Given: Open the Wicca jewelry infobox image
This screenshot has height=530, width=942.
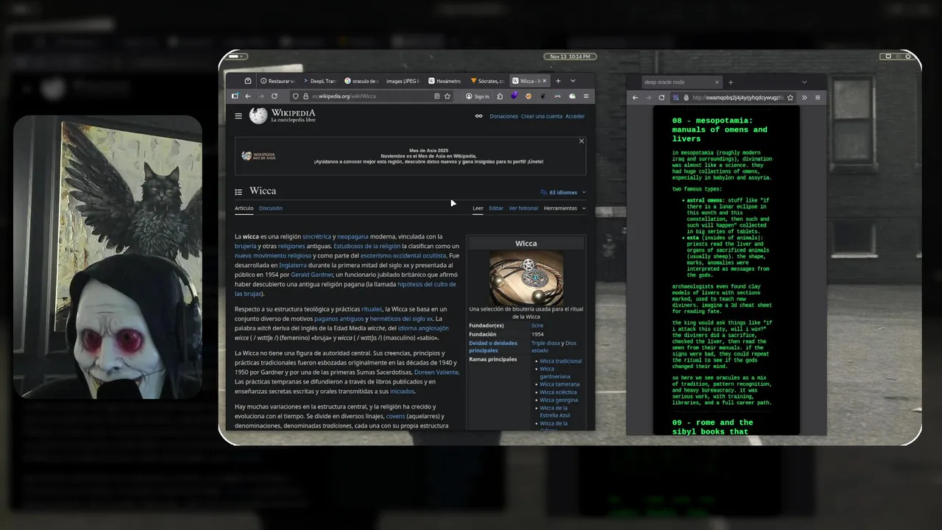Looking at the screenshot, I should point(526,278).
